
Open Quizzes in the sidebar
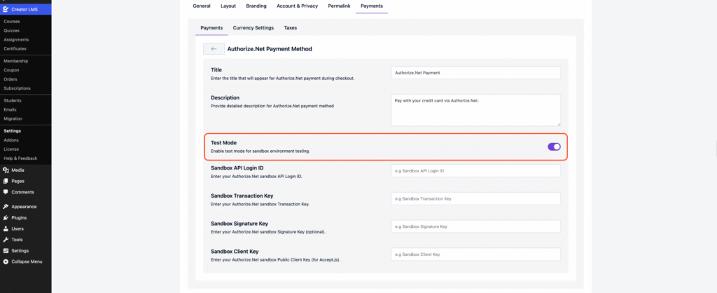pos(11,31)
